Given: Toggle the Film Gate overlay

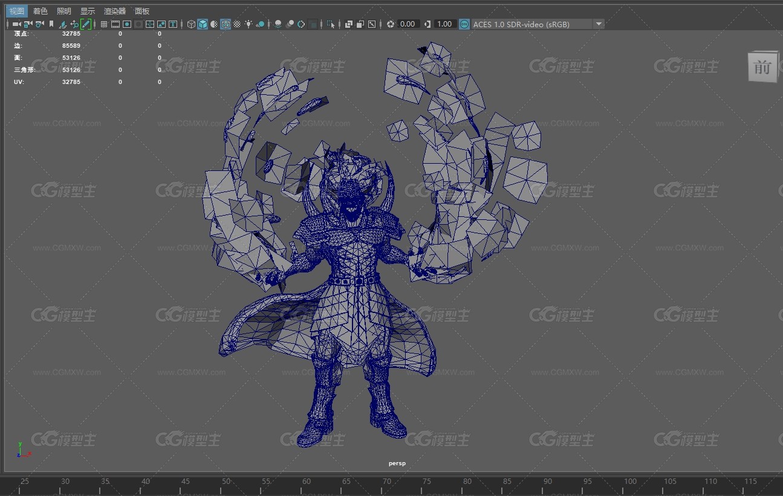Looking at the screenshot, I should 115,24.
